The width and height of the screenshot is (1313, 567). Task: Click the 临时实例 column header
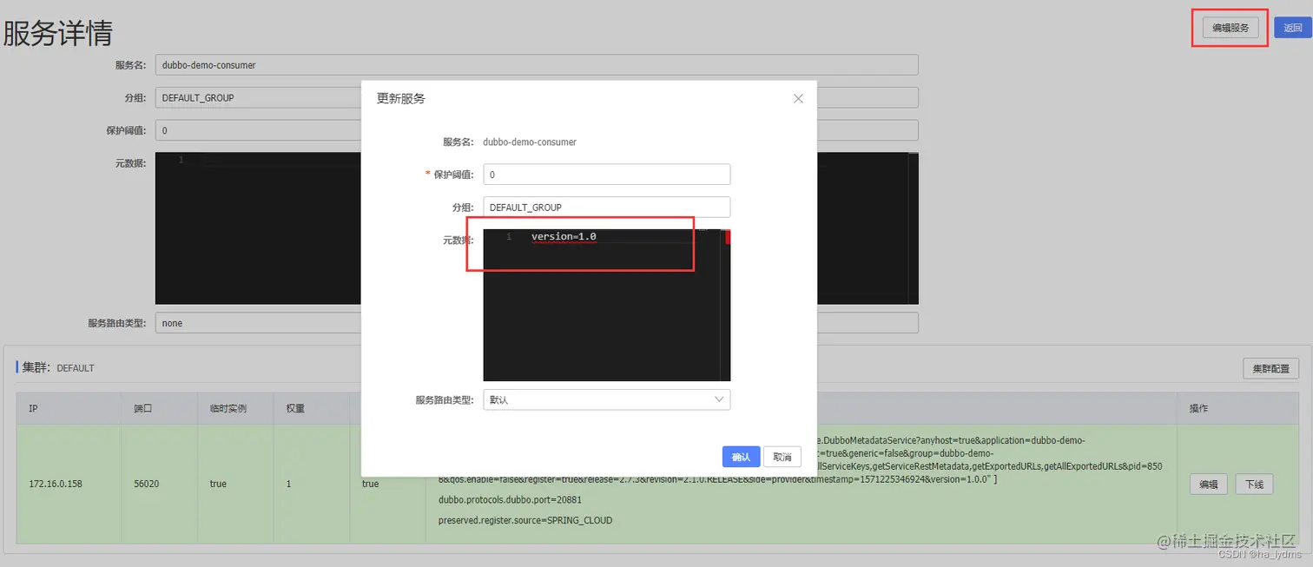coord(228,408)
